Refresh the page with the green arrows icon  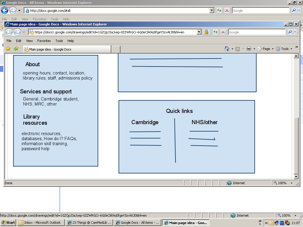[215, 32]
